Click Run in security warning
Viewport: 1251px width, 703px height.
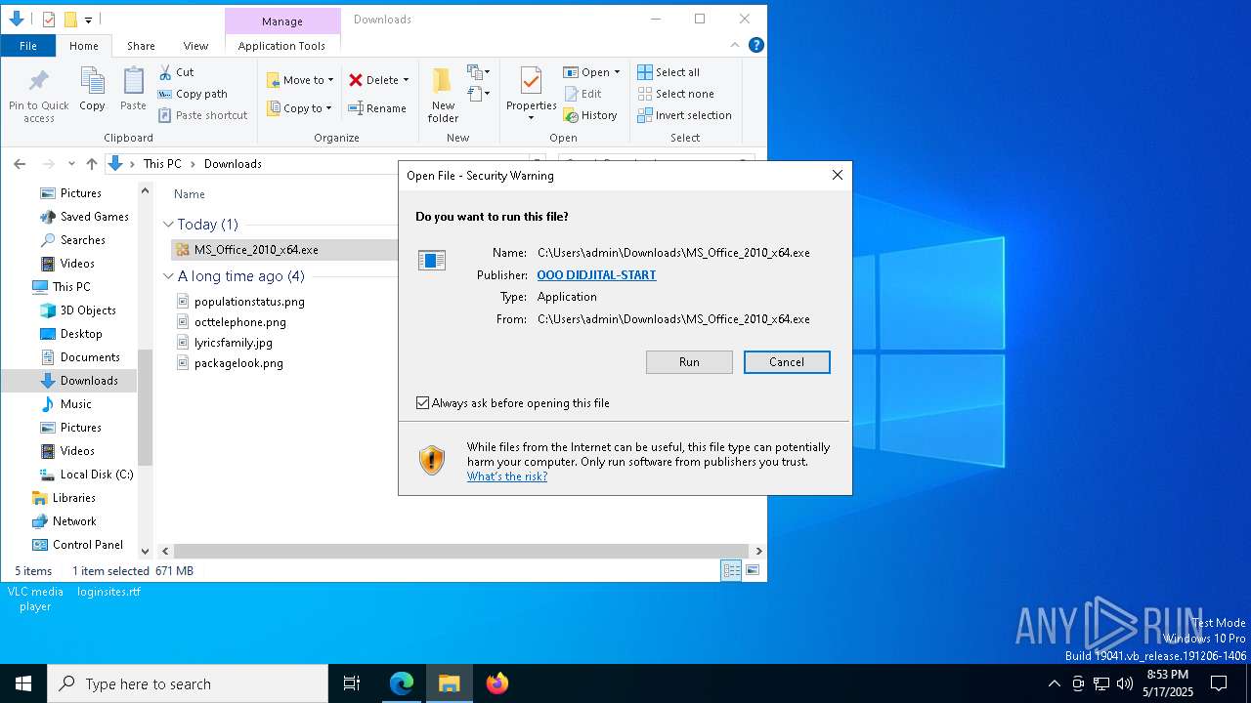point(689,362)
